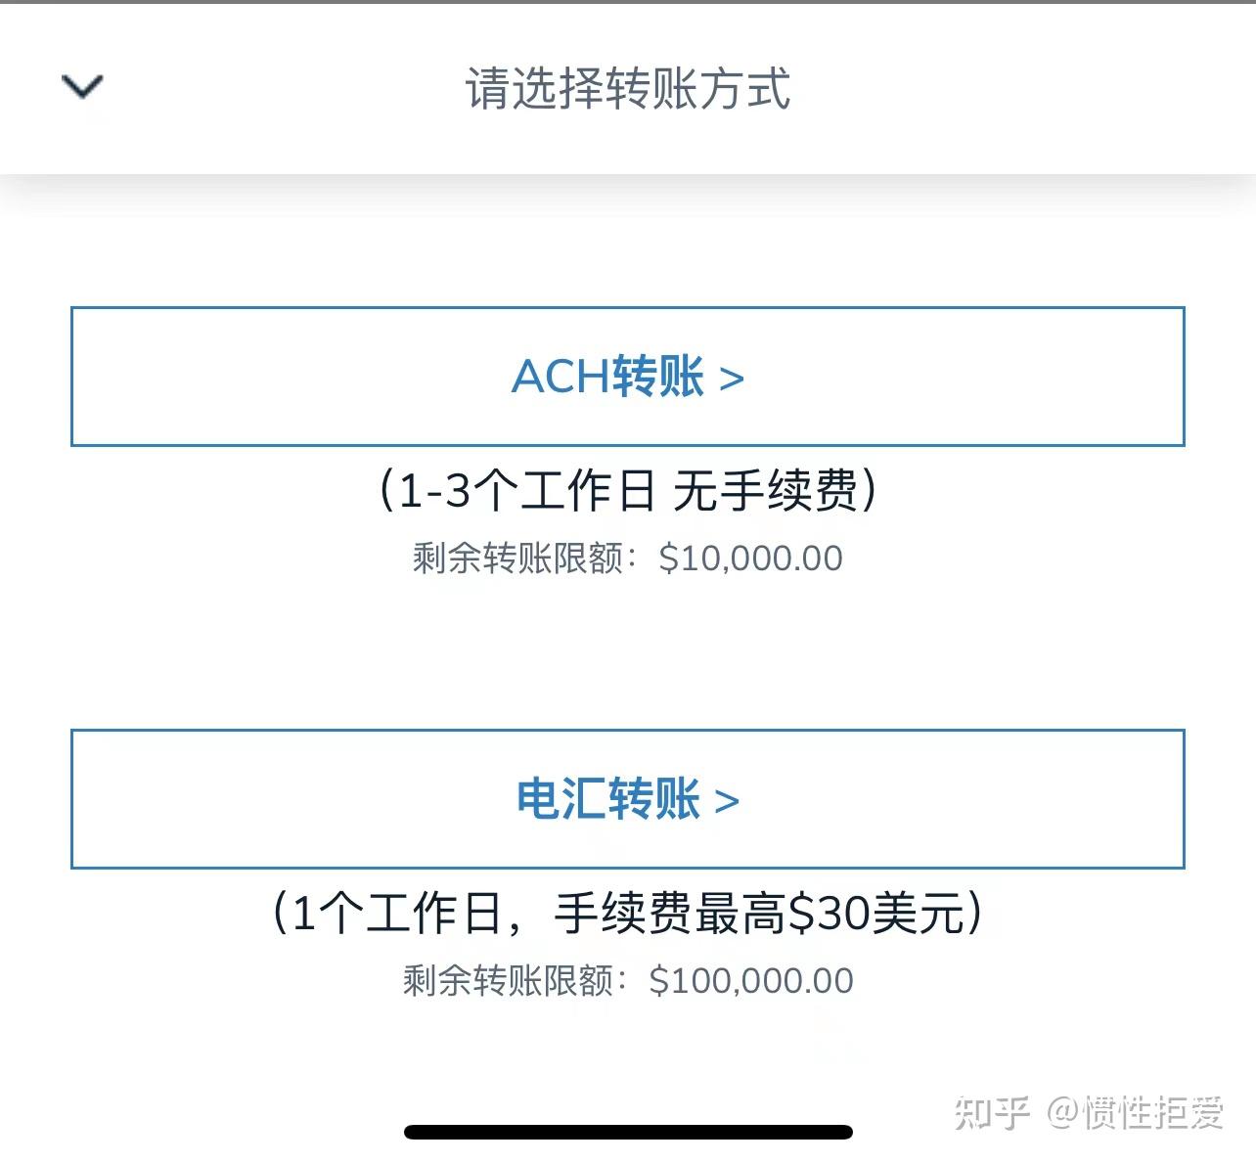The width and height of the screenshot is (1256, 1163).
Task: Tap the 电汇 text inside the second button
Action: pyautogui.click(x=561, y=798)
